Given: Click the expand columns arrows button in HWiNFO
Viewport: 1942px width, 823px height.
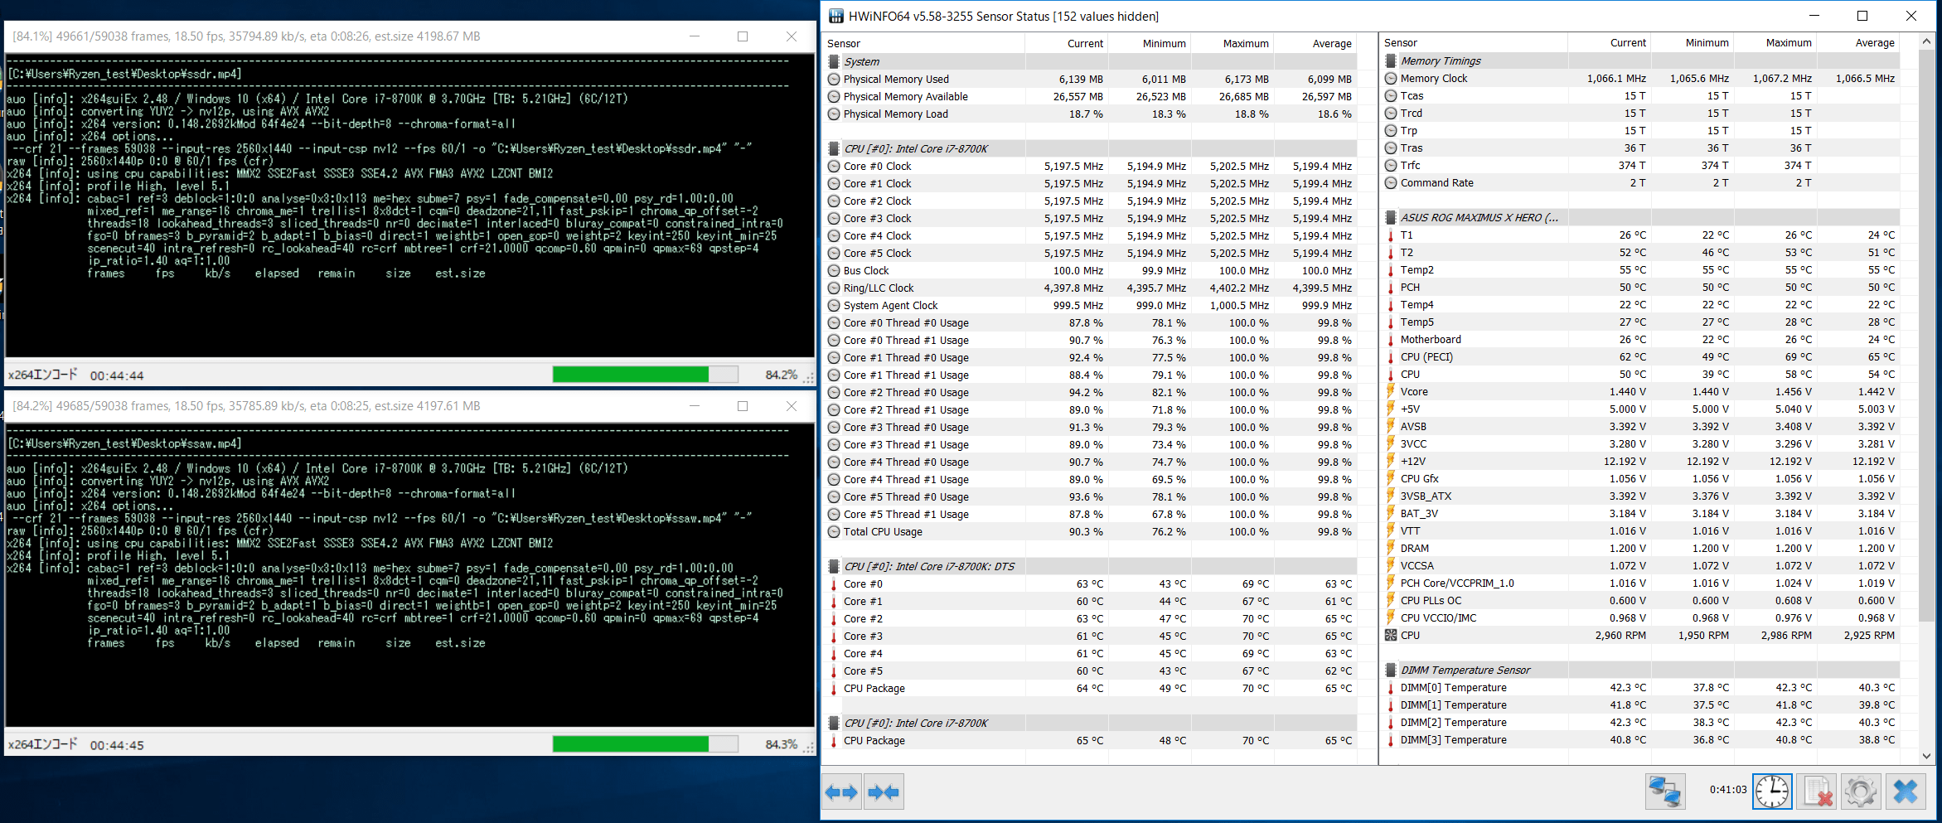Looking at the screenshot, I should [x=841, y=792].
